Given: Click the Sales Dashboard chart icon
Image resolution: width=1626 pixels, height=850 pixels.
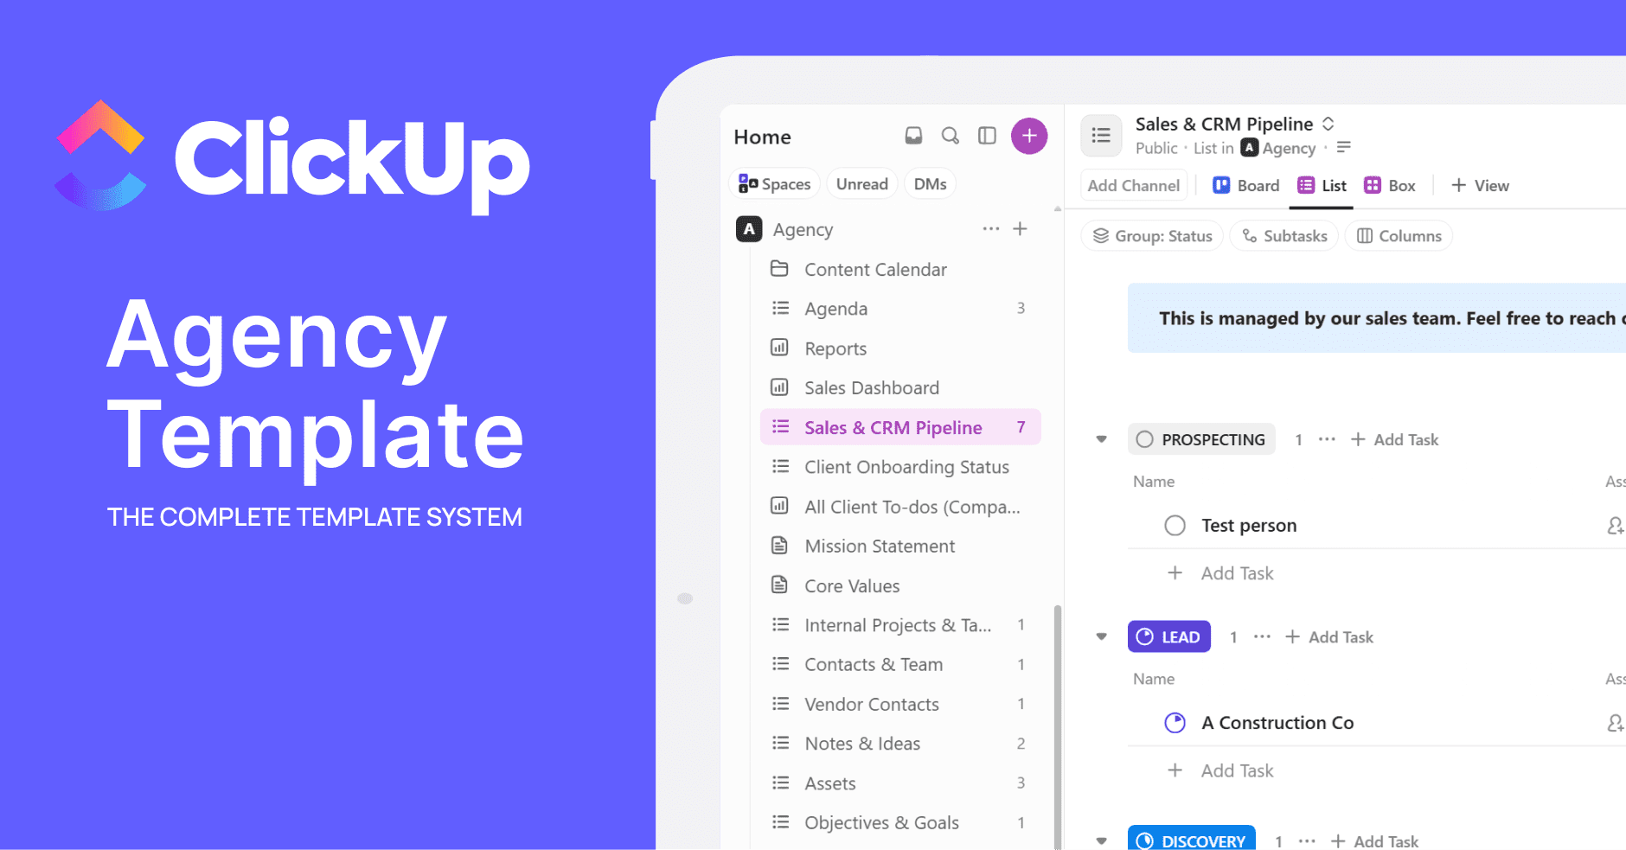Looking at the screenshot, I should pyautogui.click(x=779, y=387).
